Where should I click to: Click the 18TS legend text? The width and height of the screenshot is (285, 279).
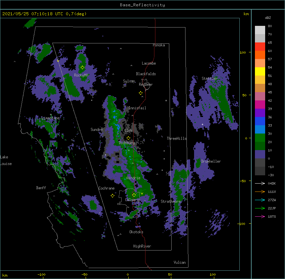272,216
